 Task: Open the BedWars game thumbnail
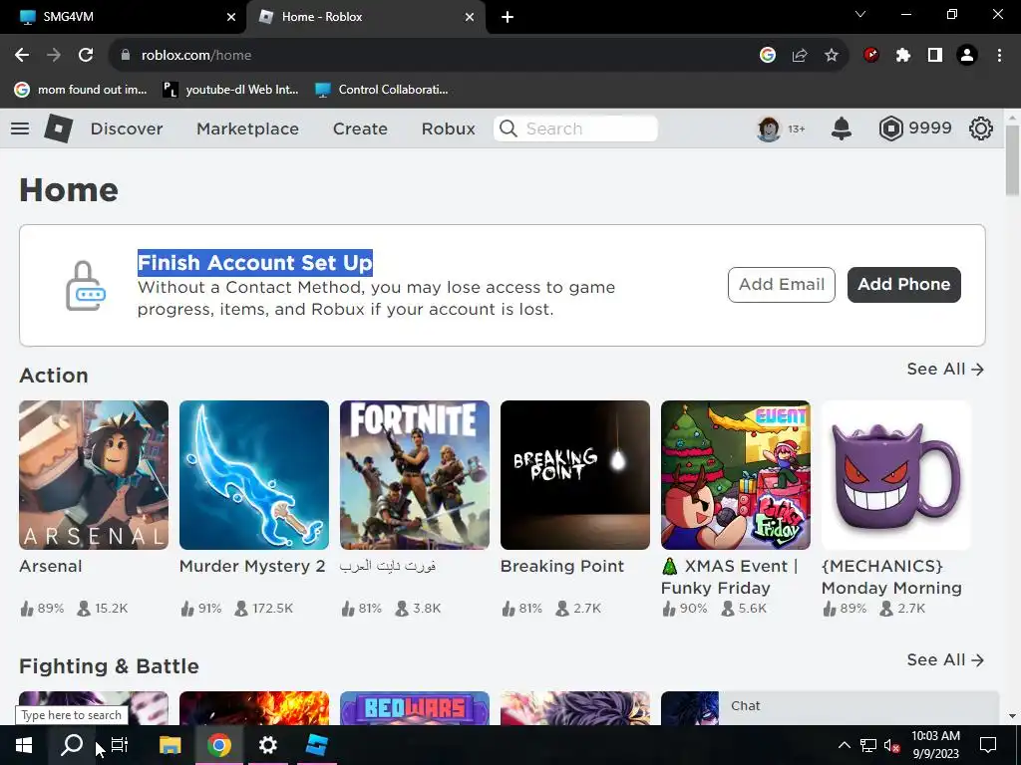coord(414,708)
